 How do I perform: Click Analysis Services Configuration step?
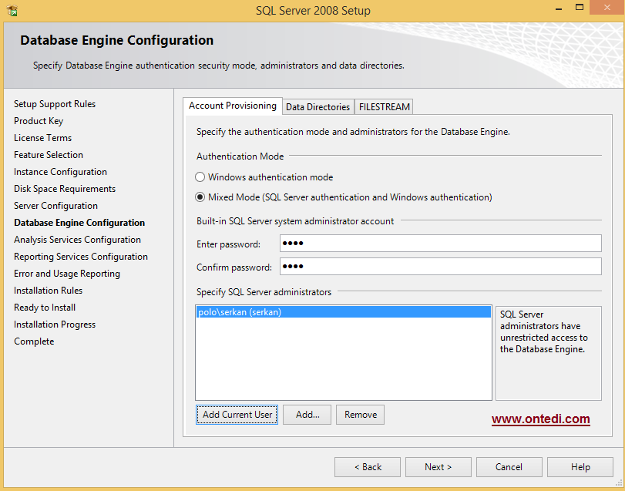(x=77, y=240)
